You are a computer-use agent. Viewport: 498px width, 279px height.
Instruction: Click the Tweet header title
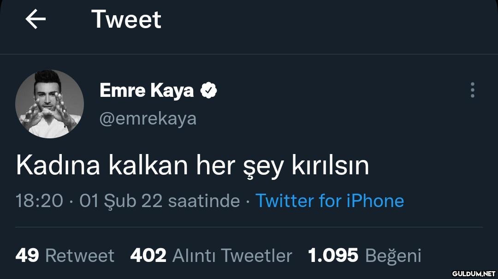click(x=126, y=19)
